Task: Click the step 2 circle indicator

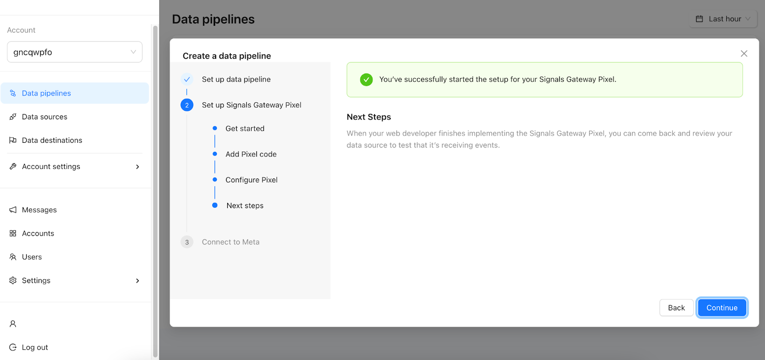Action: 187,105
